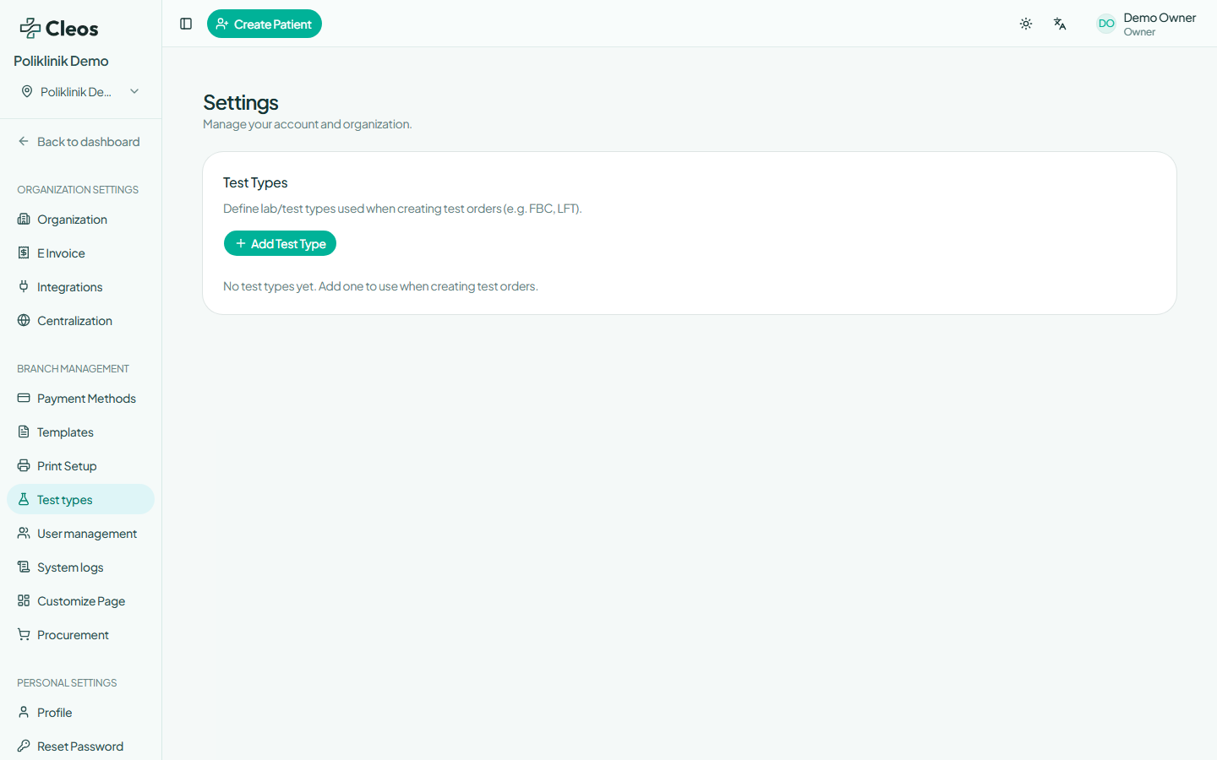This screenshot has height=760, width=1217.
Task: Click the Cleos logo
Action: pyautogui.click(x=59, y=28)
